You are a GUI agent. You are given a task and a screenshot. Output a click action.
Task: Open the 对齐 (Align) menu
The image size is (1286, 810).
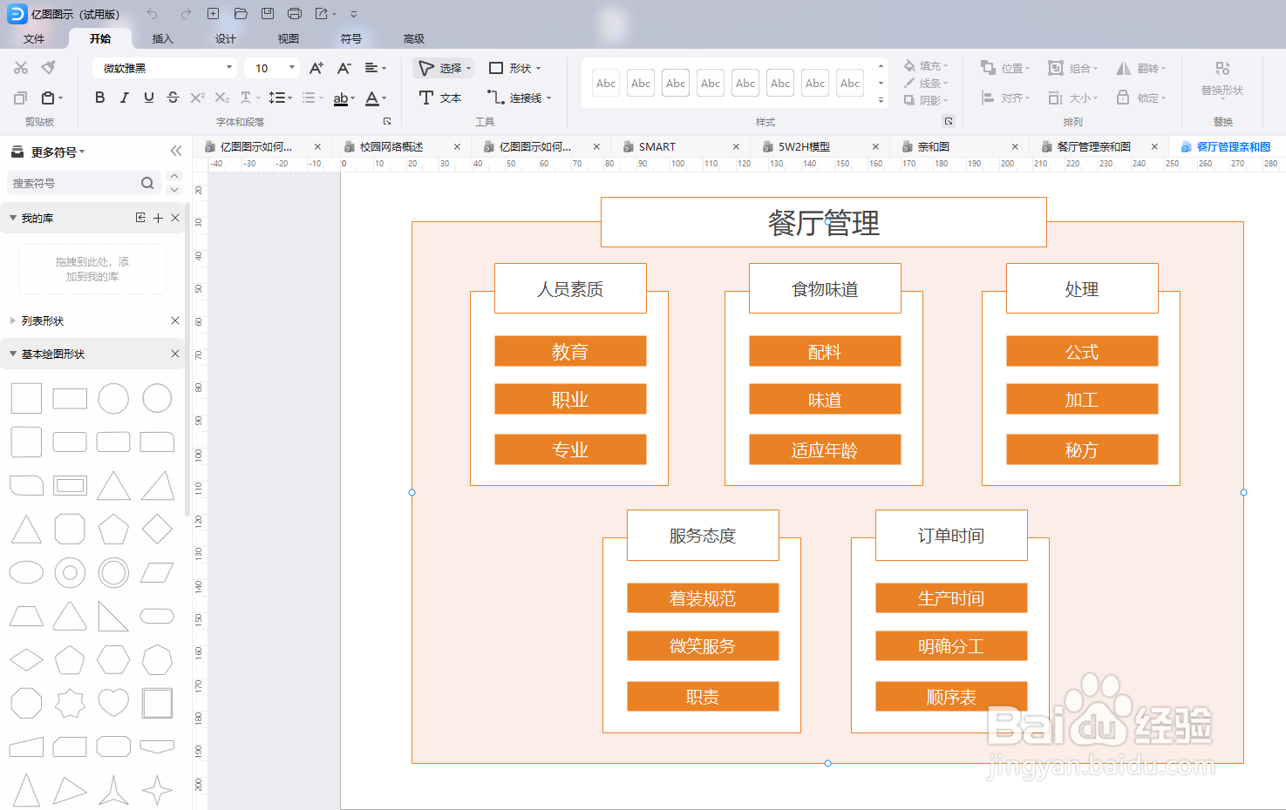click(1005, 98)
